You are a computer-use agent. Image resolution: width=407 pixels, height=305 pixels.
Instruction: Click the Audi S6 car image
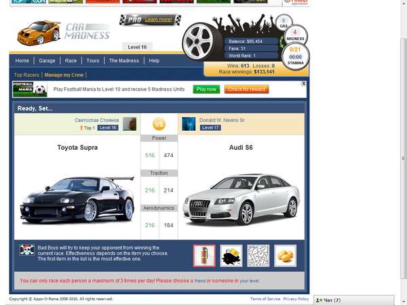click(241, 199)
